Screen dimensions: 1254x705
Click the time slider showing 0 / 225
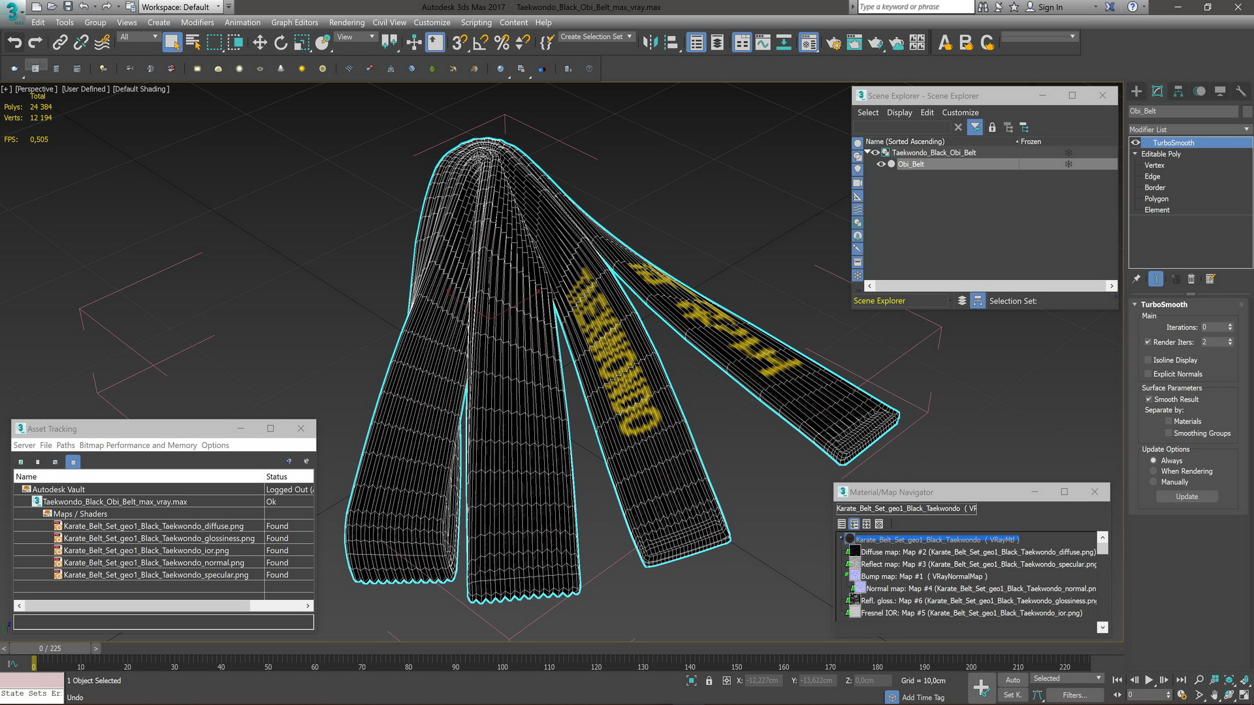click(x=50, y=648)
